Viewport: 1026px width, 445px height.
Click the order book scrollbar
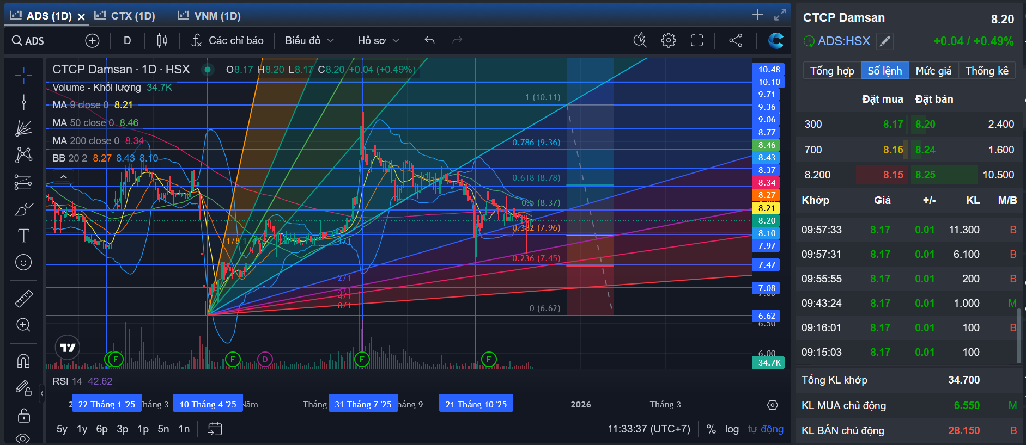coord(1019,336)
